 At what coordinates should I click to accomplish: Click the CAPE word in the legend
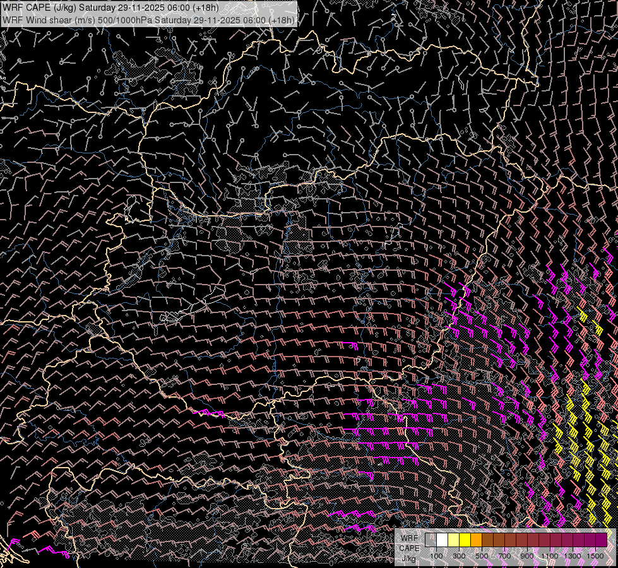pyautogui.click(x=410, y=548)
